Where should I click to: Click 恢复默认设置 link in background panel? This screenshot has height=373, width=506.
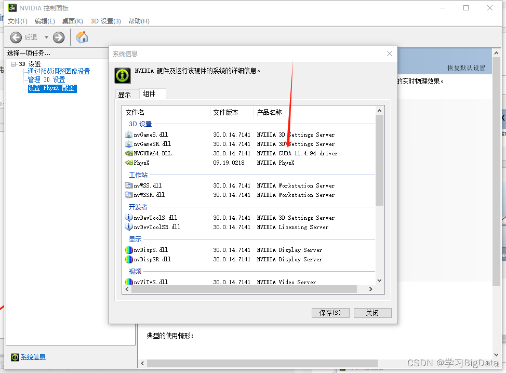click(x=467, y=68)
